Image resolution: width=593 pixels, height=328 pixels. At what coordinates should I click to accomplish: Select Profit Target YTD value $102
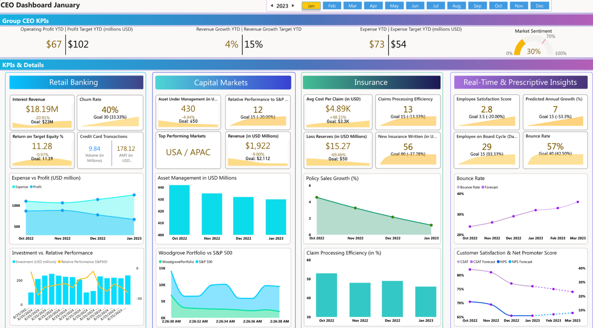coord(78,44)
